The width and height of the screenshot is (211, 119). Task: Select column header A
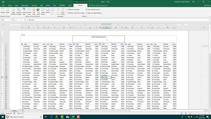22,27
